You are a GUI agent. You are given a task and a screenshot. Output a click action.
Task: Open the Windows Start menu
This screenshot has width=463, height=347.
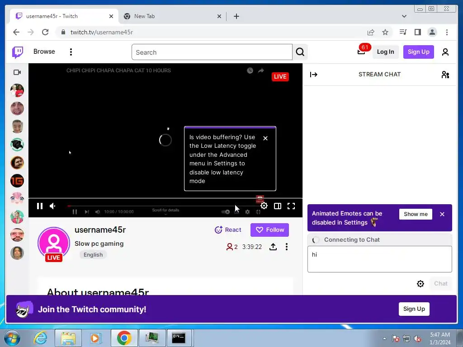click(x=12, y=338)
